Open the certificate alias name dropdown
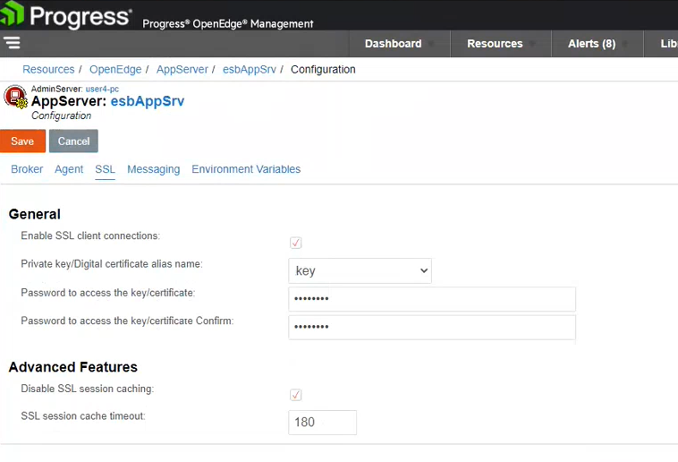This screenshot has height=462, width=678. [x=360, y=271]
